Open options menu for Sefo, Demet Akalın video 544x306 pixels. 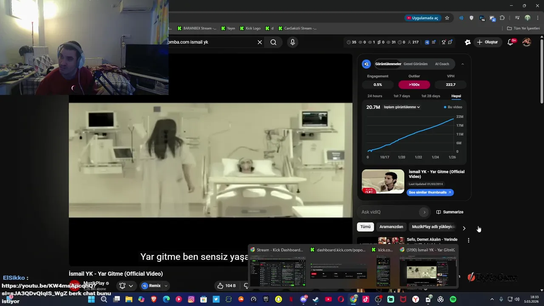point(468,240)
